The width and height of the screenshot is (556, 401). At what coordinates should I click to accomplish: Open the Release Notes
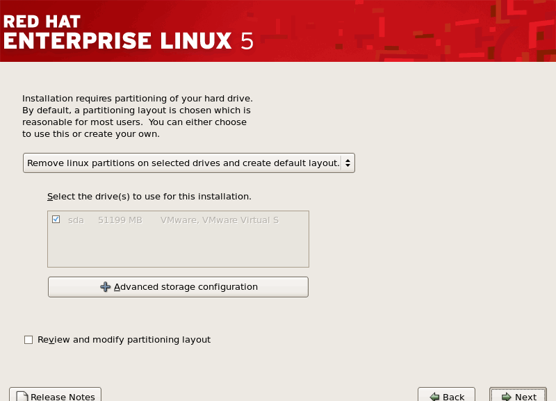coord(56,395)
